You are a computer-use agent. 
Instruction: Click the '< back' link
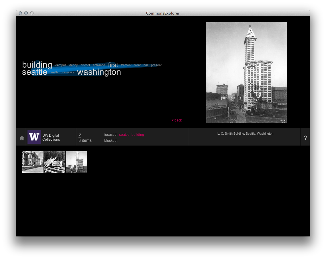(x=177, y=120)
